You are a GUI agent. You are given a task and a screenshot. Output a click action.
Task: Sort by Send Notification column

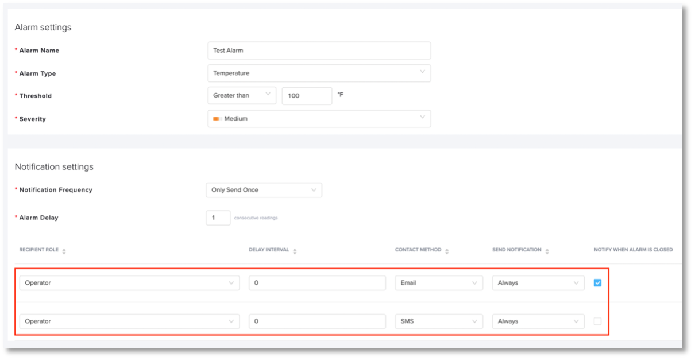[x=547, y=251]
